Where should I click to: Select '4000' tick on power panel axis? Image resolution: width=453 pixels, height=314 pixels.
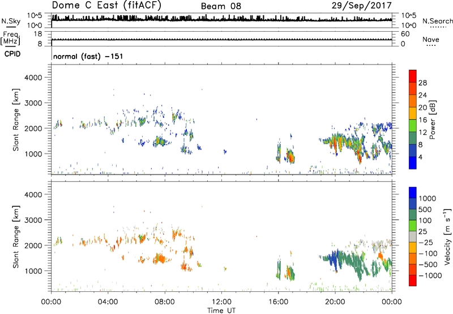click(33, 78)
